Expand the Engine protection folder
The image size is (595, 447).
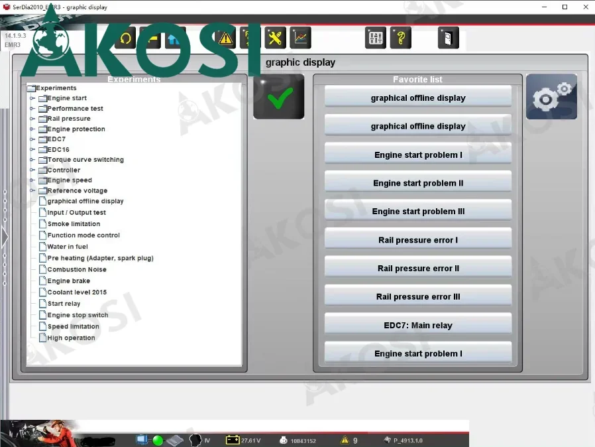pyautogui.click(x=32, y=129)
